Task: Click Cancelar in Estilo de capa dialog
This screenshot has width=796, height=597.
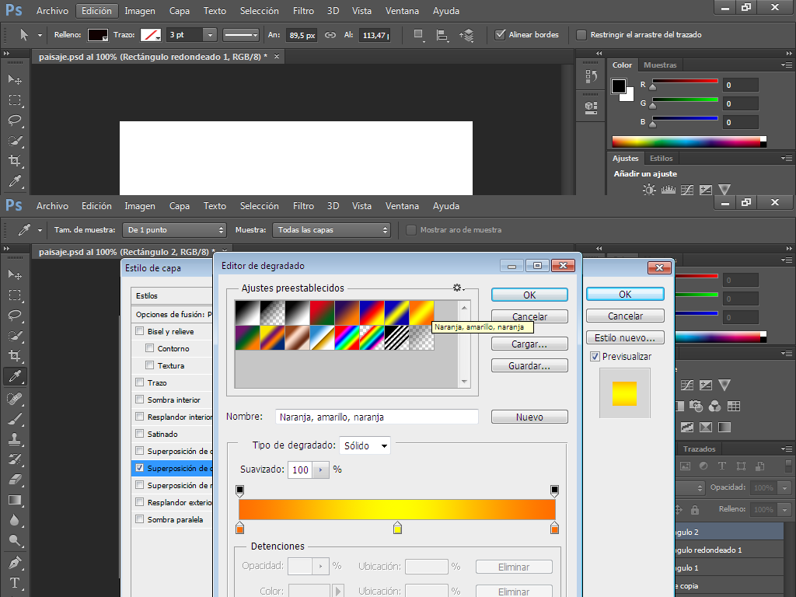Action: click(625, 316)
